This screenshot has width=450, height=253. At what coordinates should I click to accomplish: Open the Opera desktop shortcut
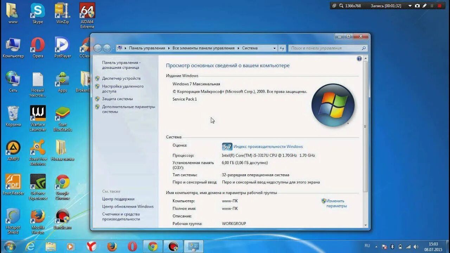tap(38, 47)
